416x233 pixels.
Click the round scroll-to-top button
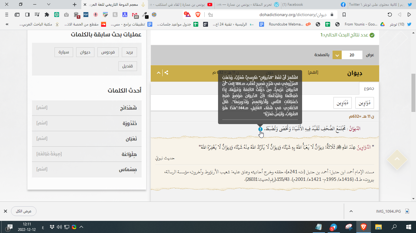(397, 160)
